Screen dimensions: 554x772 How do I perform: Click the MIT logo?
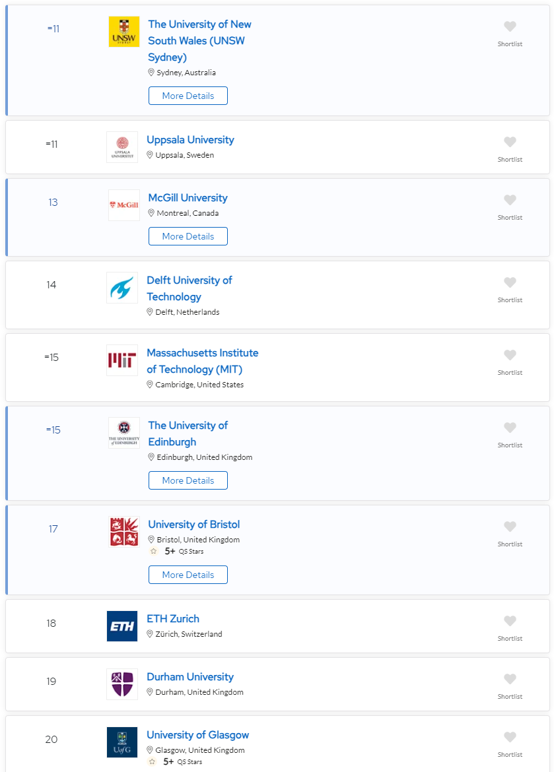pos(122,360)
